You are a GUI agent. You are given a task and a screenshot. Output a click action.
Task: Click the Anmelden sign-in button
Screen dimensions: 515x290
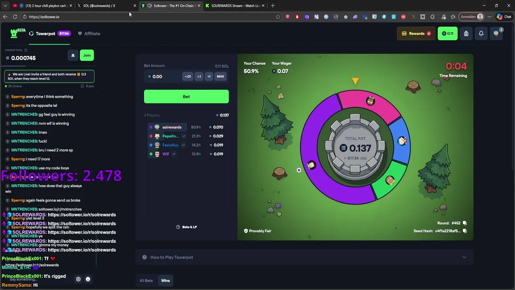pyautogui.click(x=472, y=17)
